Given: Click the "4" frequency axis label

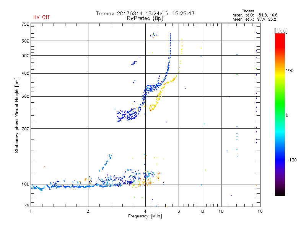Looking at the screenshot, I should tap(145, 211).
